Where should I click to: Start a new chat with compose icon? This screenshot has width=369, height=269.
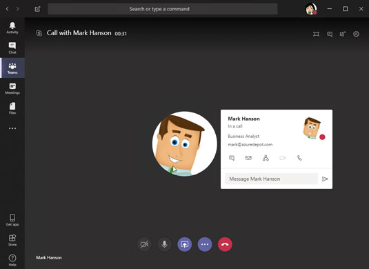pos(37,9)
